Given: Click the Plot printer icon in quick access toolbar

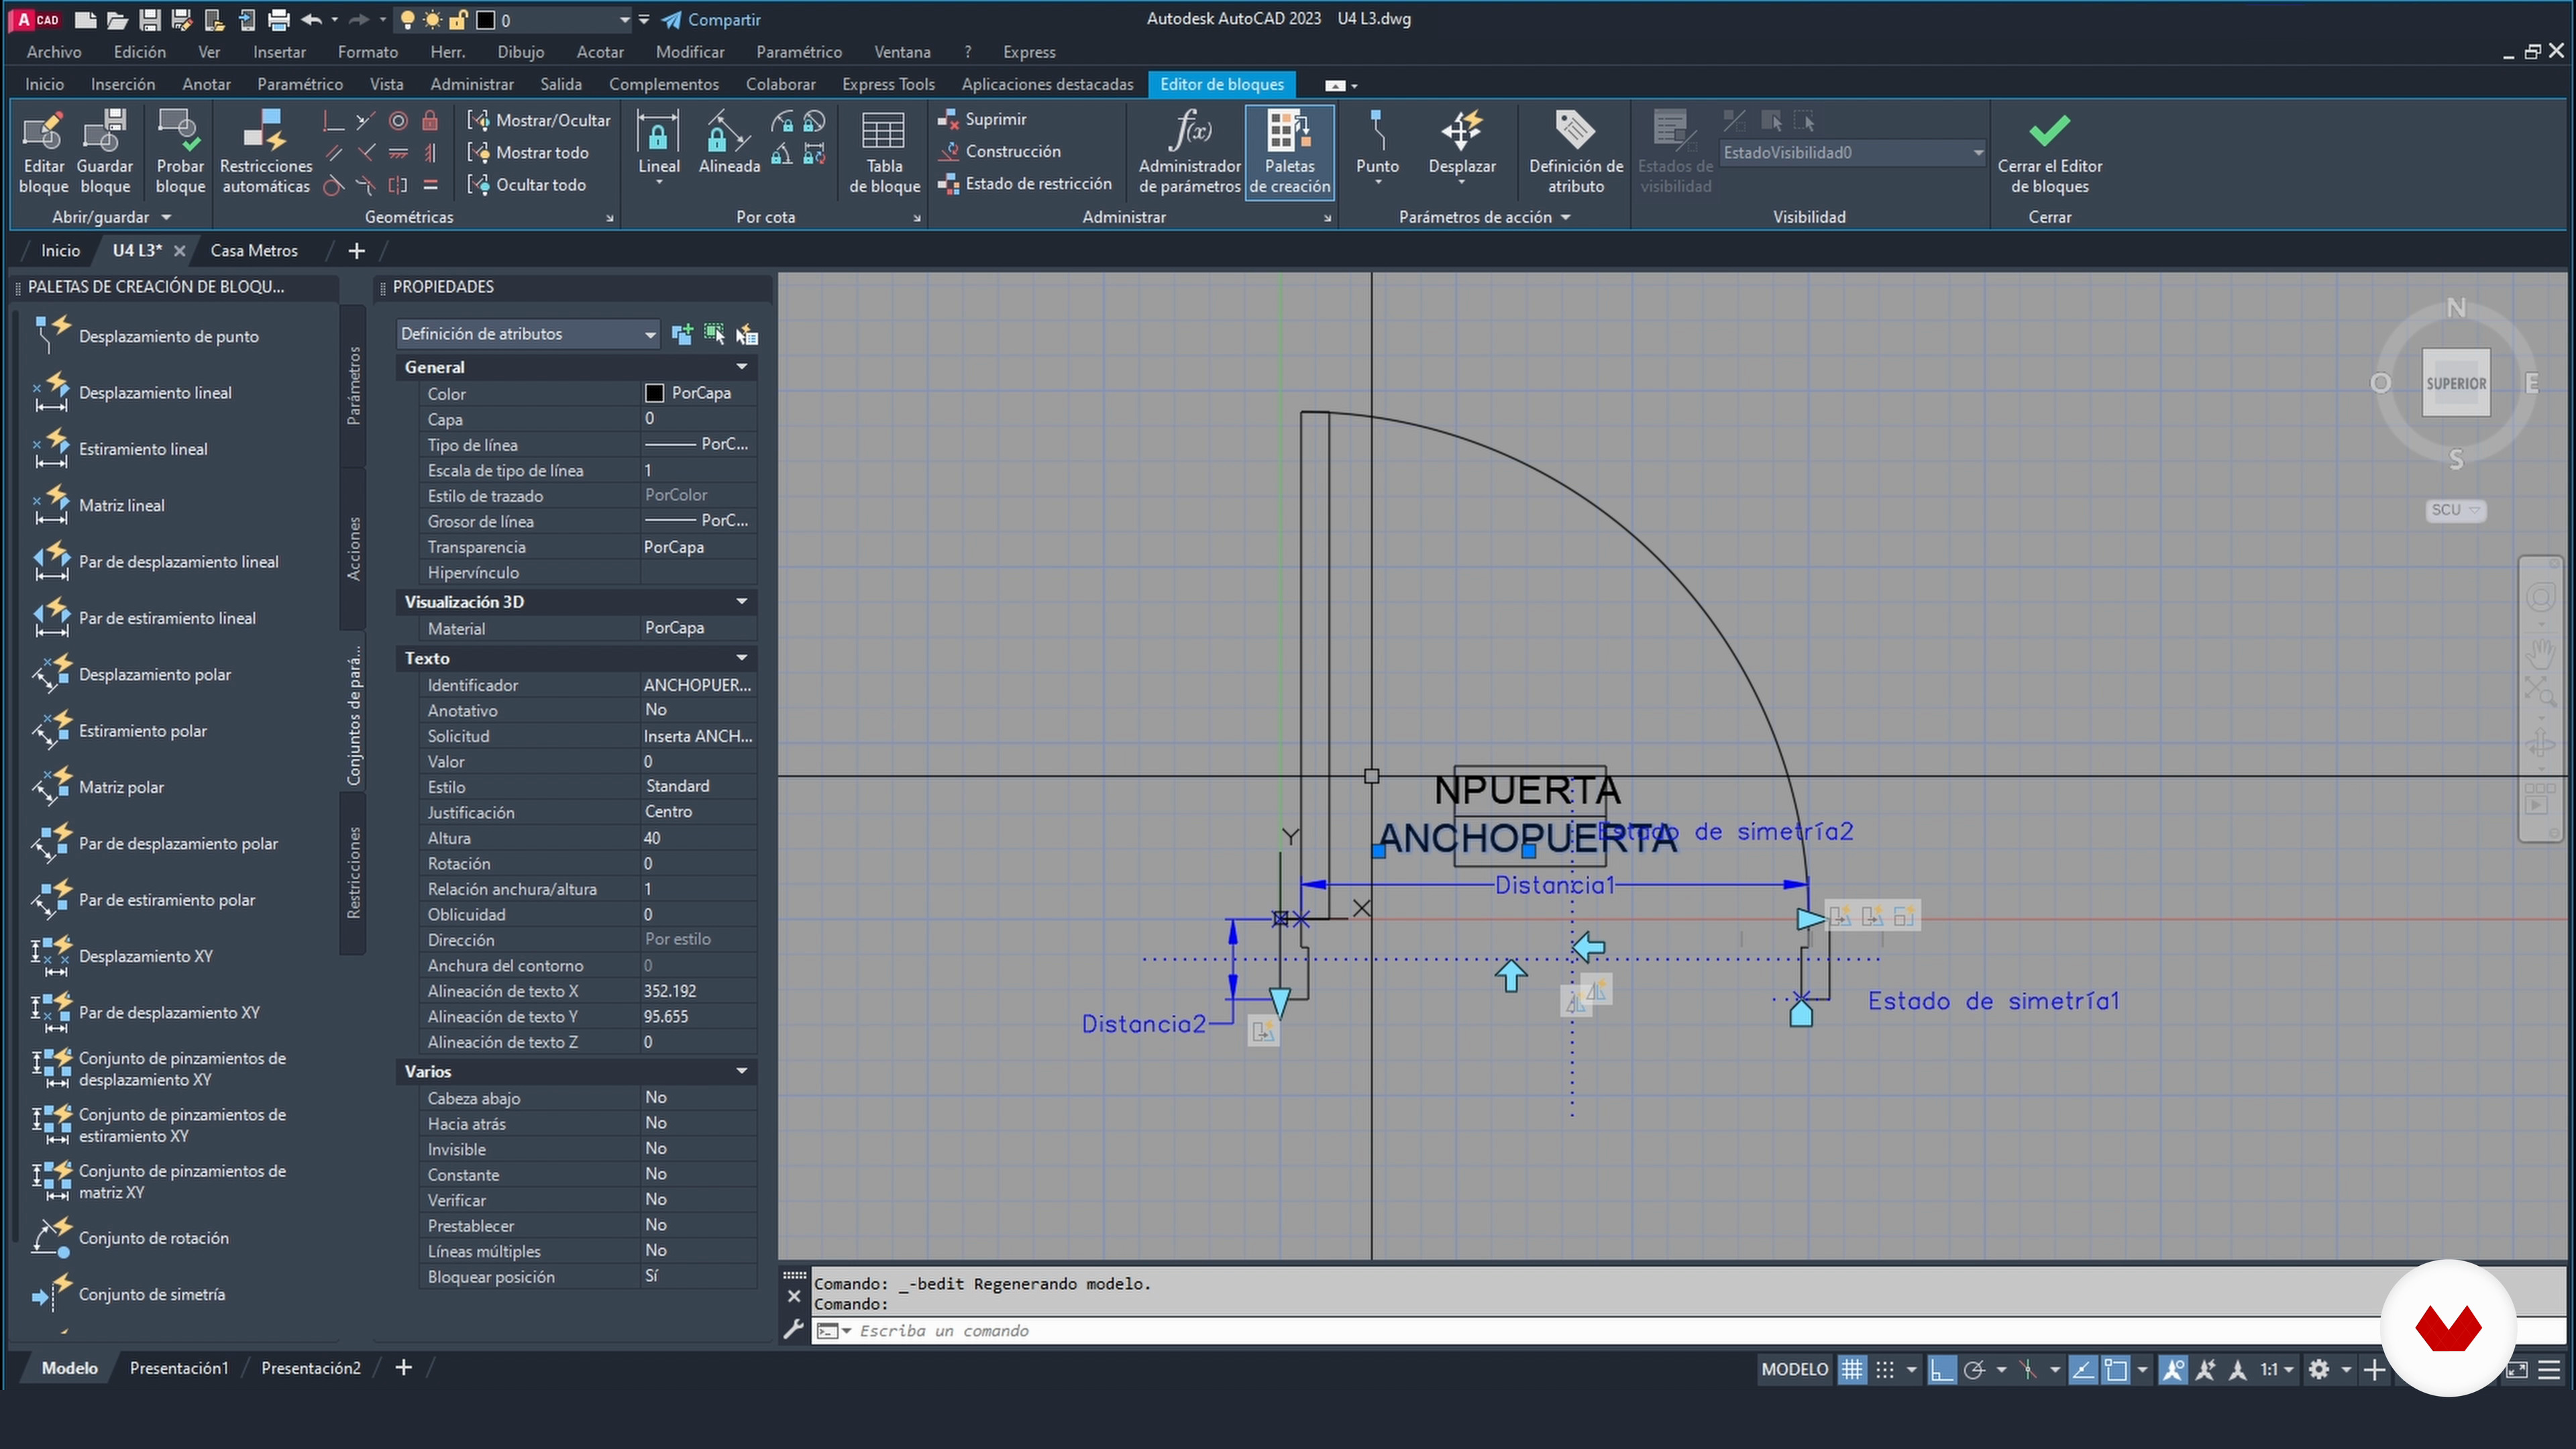Looking at the screenshot, I should coord(279,19).
